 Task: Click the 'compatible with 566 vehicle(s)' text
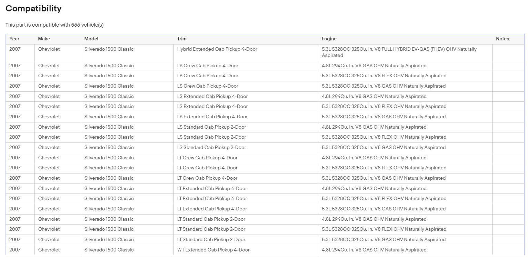[68, 25]
